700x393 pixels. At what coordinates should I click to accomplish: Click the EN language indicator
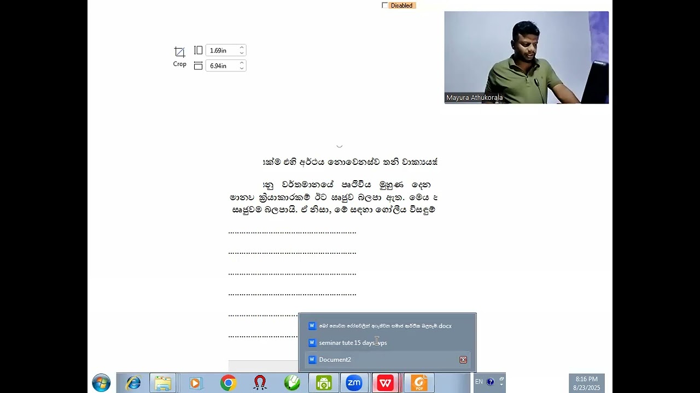pyautogui.click(x=479, y=382)
